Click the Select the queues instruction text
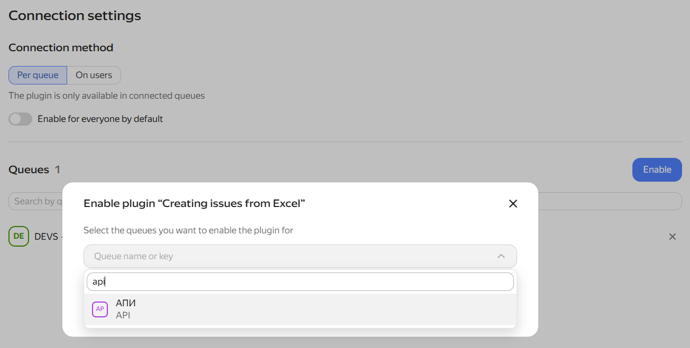The image size is (690, 348). pos(188,230)
